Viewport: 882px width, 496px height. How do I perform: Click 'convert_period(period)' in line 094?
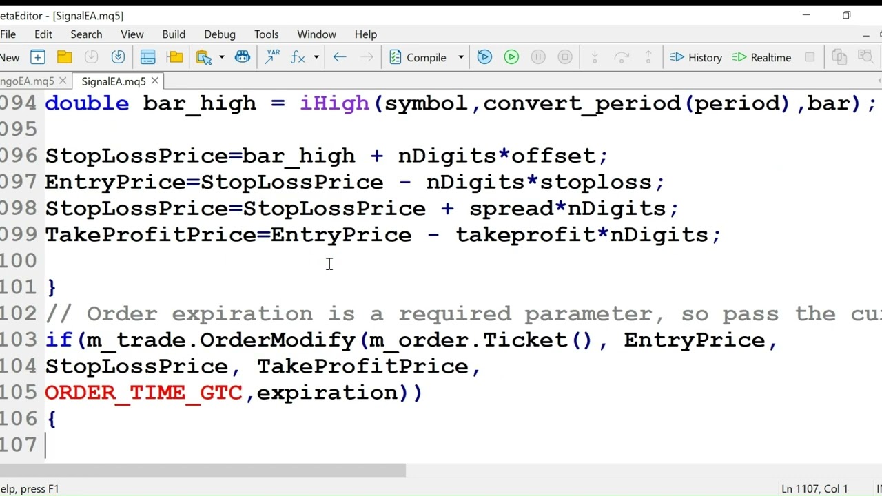pyautogui.click(x=637, y=103)
